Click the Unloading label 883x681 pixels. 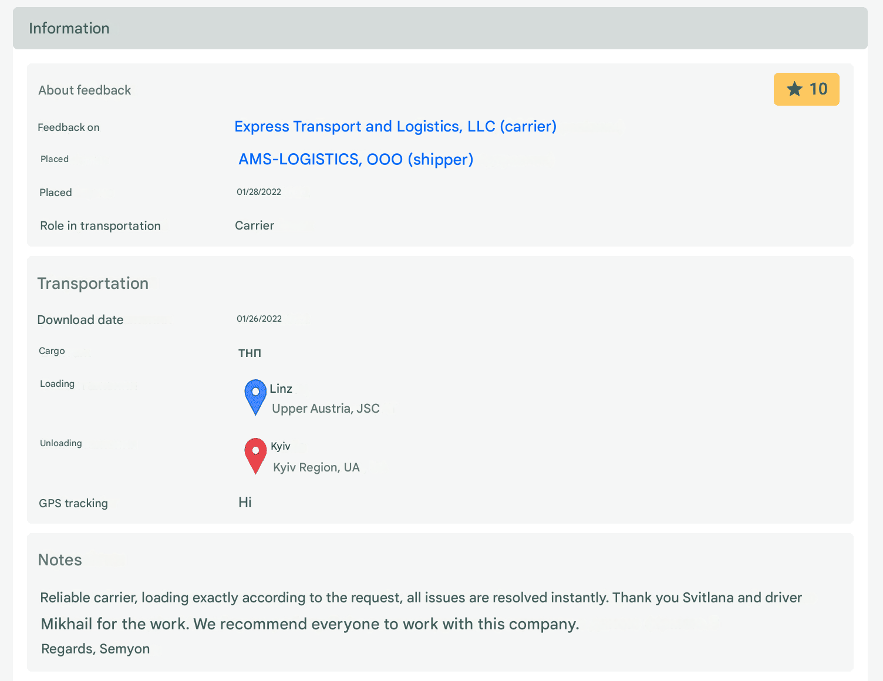[61, 443]
